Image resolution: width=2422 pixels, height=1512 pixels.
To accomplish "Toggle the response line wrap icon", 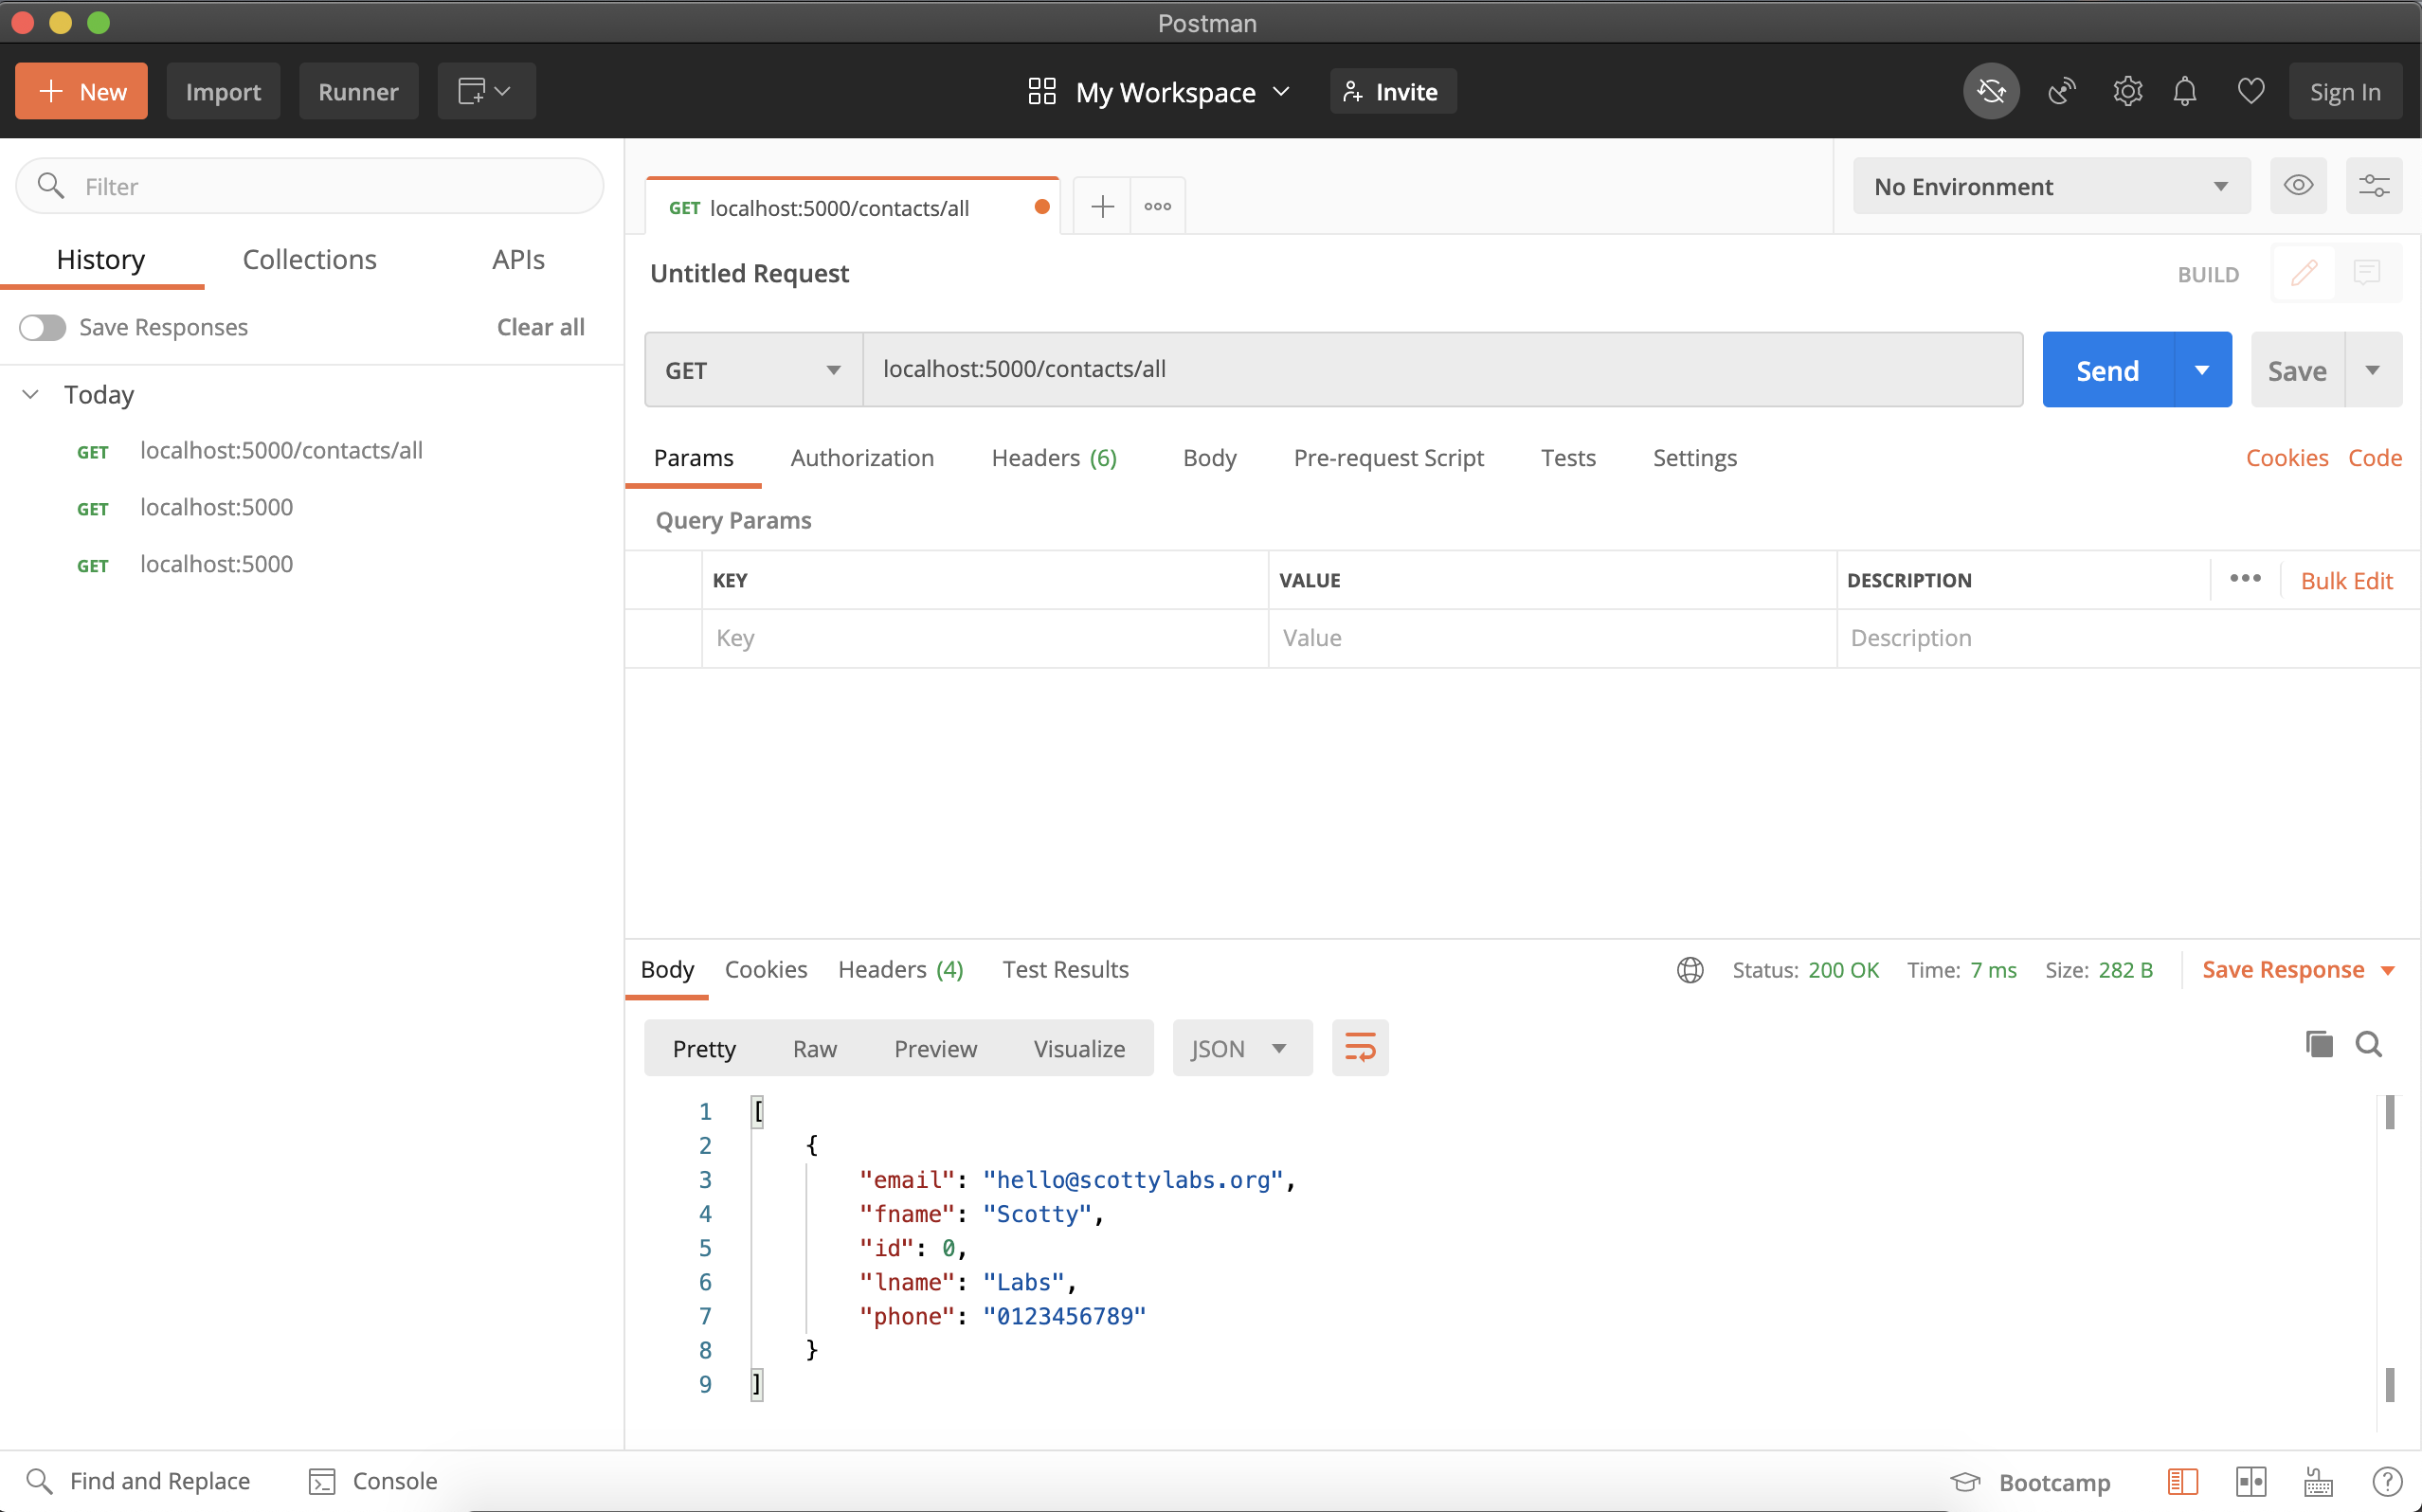I will [x=1360, y=1048].
